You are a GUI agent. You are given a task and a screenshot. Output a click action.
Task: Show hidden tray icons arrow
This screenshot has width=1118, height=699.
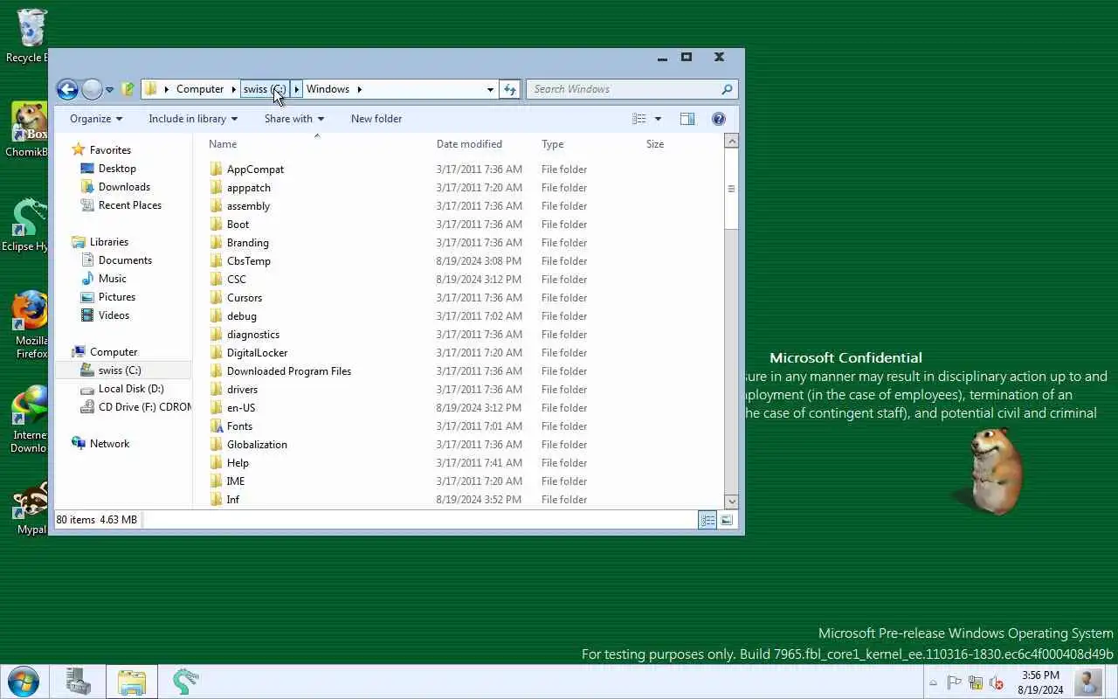[934, 683]
